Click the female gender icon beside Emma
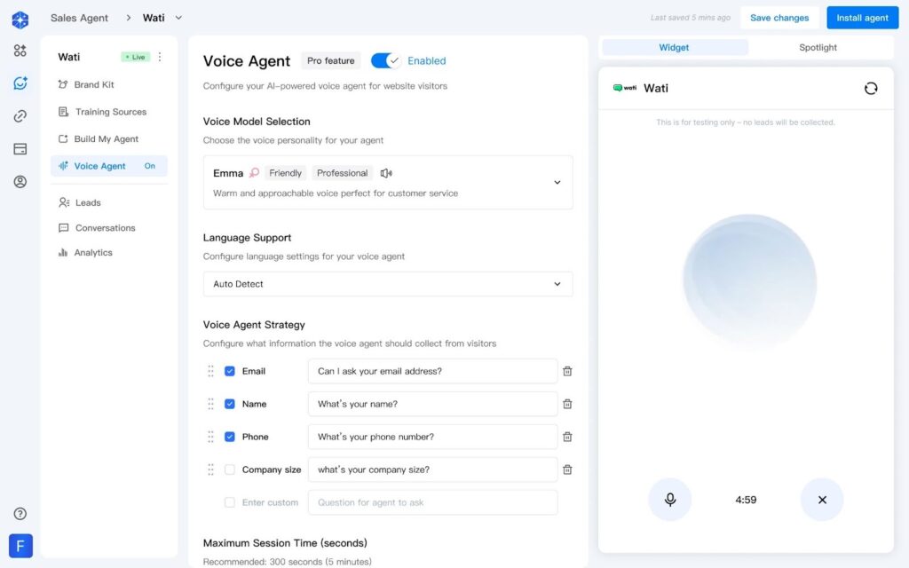Image resolution: width=909 pixels, height=568 pixels. pyautogui.click(x=254, y=173)
